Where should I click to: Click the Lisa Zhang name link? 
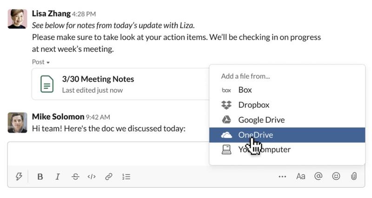(x=51, y=13)
